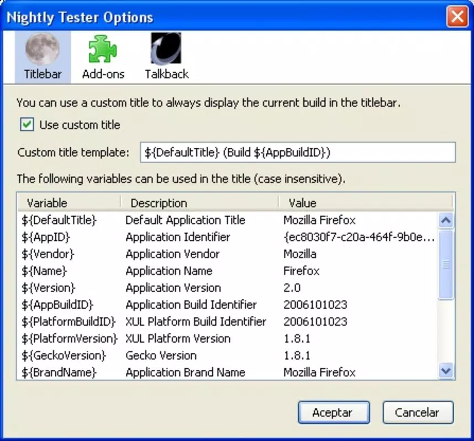Select the ${PlatformVersion} variable row
474x441 pixels.
[227, 338]
